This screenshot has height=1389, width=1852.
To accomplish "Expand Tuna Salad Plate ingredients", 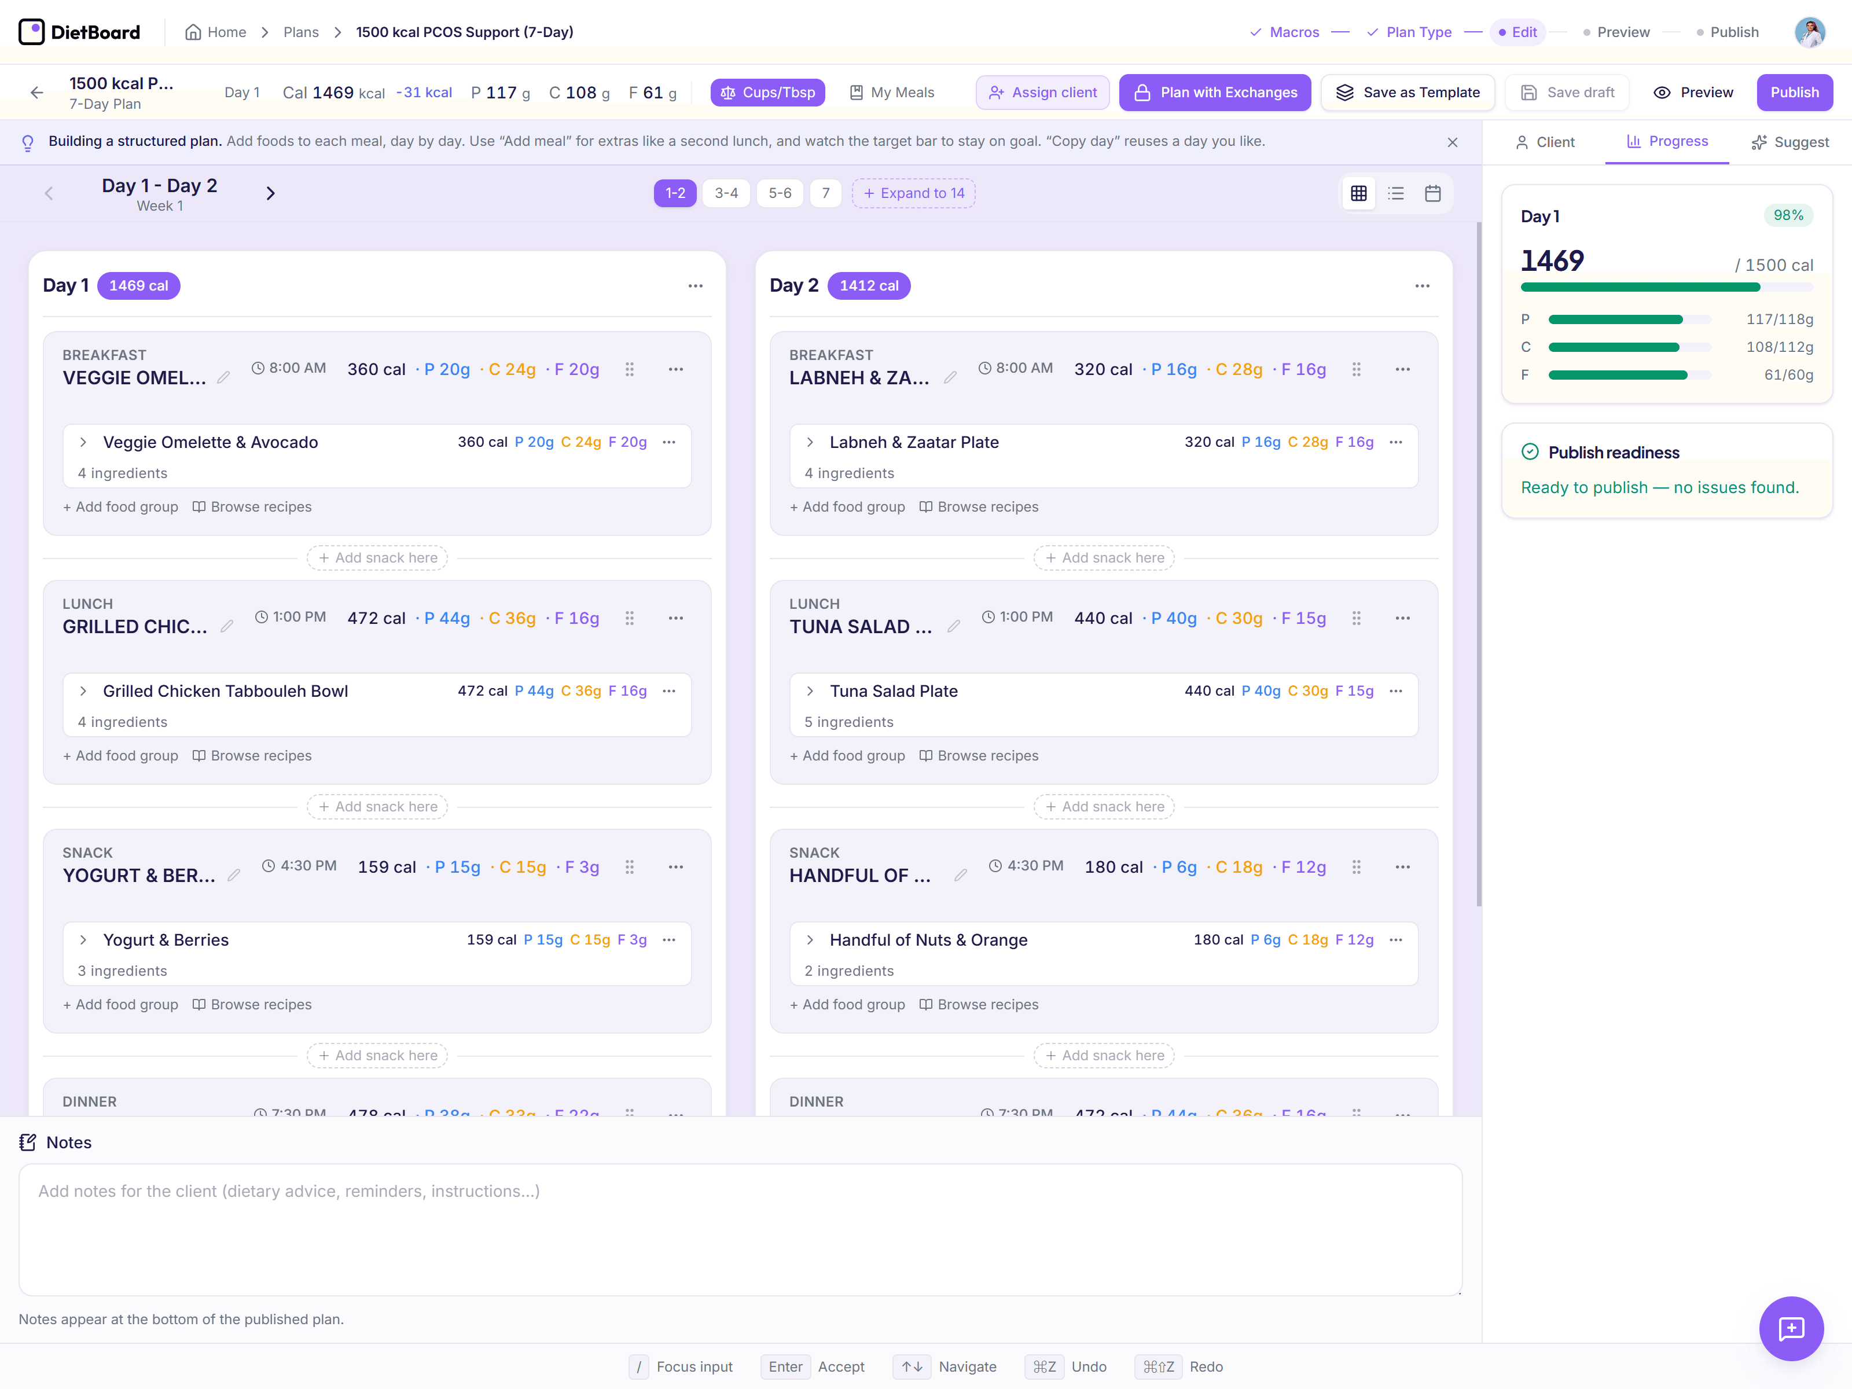I will coord(810,690).
